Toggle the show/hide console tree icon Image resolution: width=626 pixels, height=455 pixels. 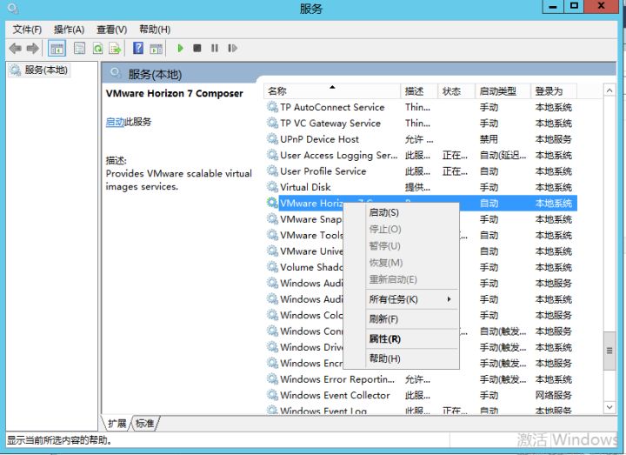coord(57,49)
